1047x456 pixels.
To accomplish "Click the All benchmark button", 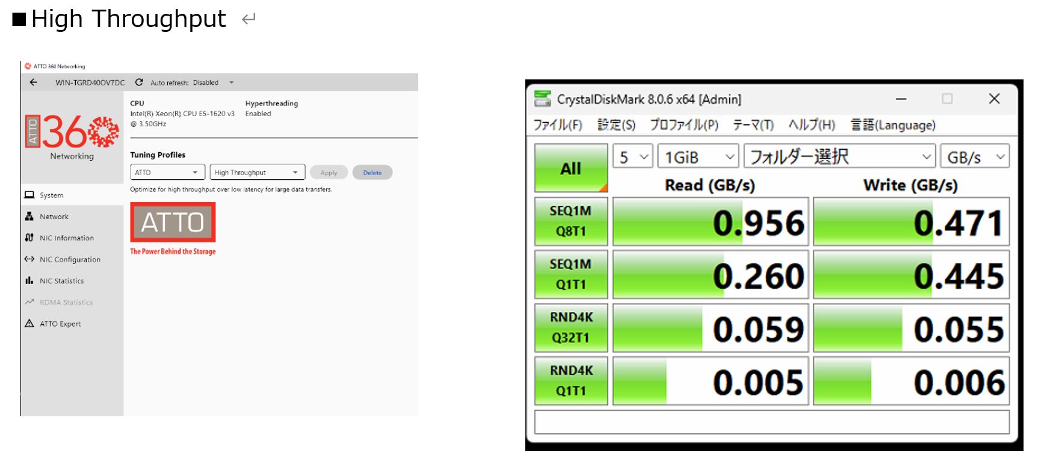I will coord(571,168).
